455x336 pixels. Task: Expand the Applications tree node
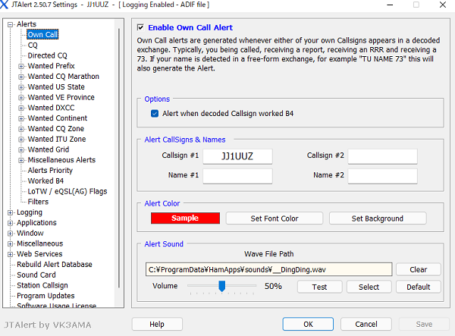[x=10, y=223]
